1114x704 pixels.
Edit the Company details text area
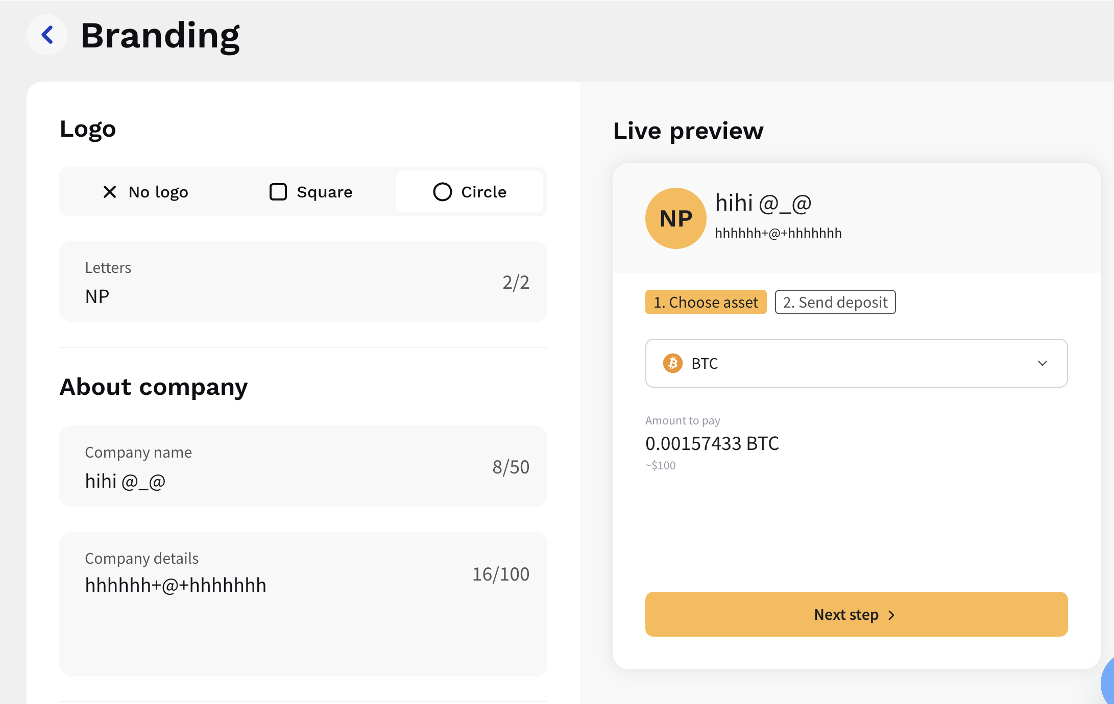point(303,604)
